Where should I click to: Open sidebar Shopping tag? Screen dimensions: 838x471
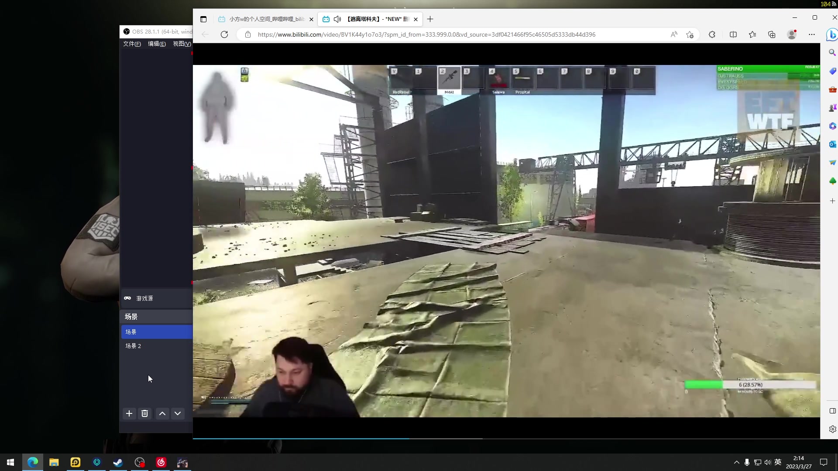coord(832,71)
